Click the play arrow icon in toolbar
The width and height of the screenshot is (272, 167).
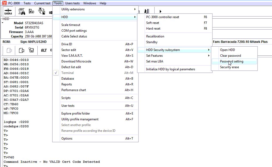click(x=160, y=12)
